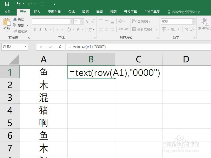
Task: Open Customize Quick Access Toolbar dropdown
Action: [54, 4]
